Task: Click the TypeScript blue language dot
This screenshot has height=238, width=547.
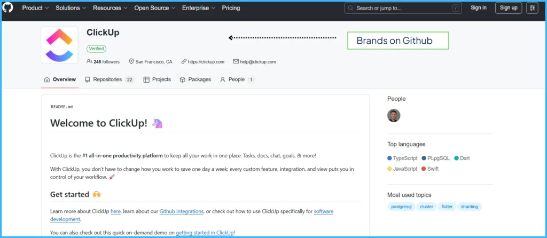Action: pos(389,158)
